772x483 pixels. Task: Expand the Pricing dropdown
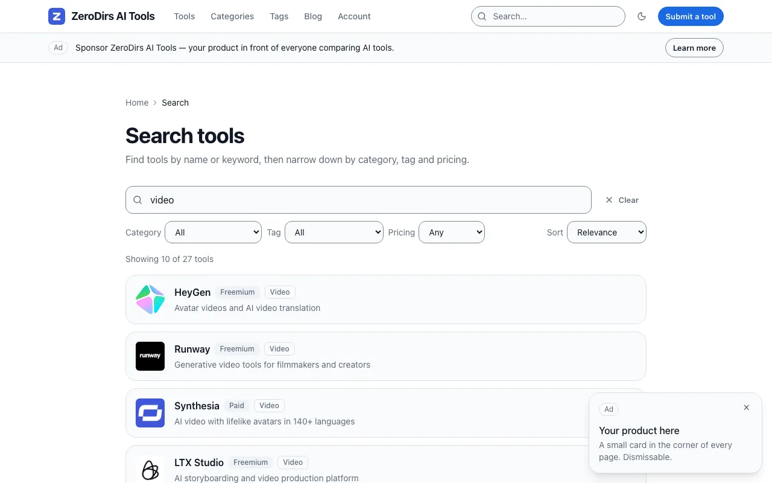tap(452, 232)
